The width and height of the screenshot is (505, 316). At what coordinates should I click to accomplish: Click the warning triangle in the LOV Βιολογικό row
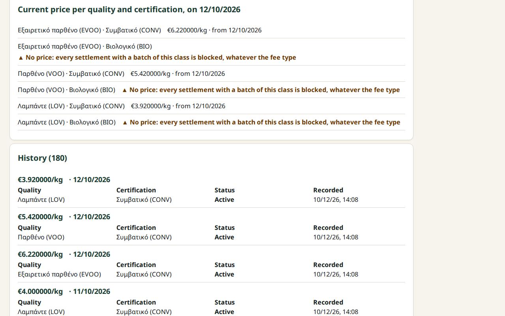pos(125,122)
